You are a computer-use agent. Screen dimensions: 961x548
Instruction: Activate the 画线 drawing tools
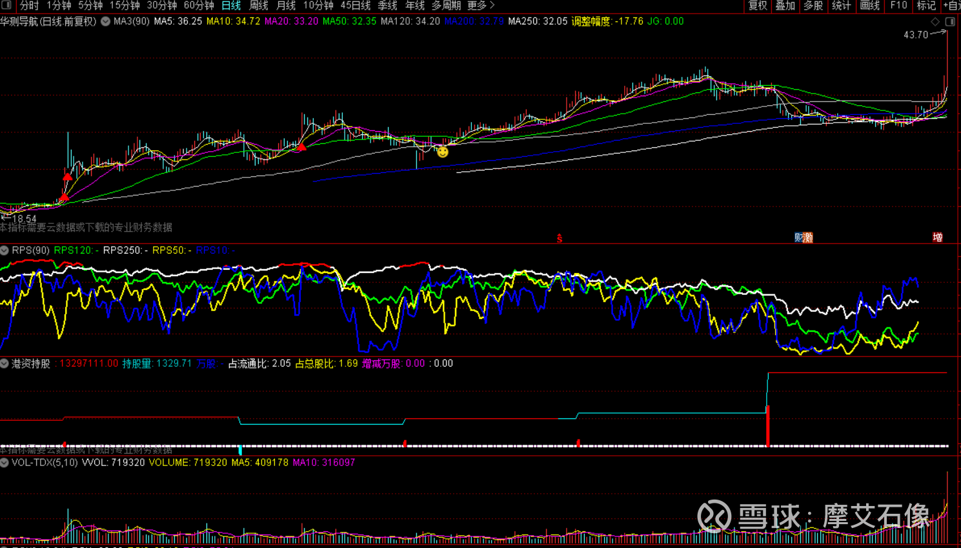[870, 5]
